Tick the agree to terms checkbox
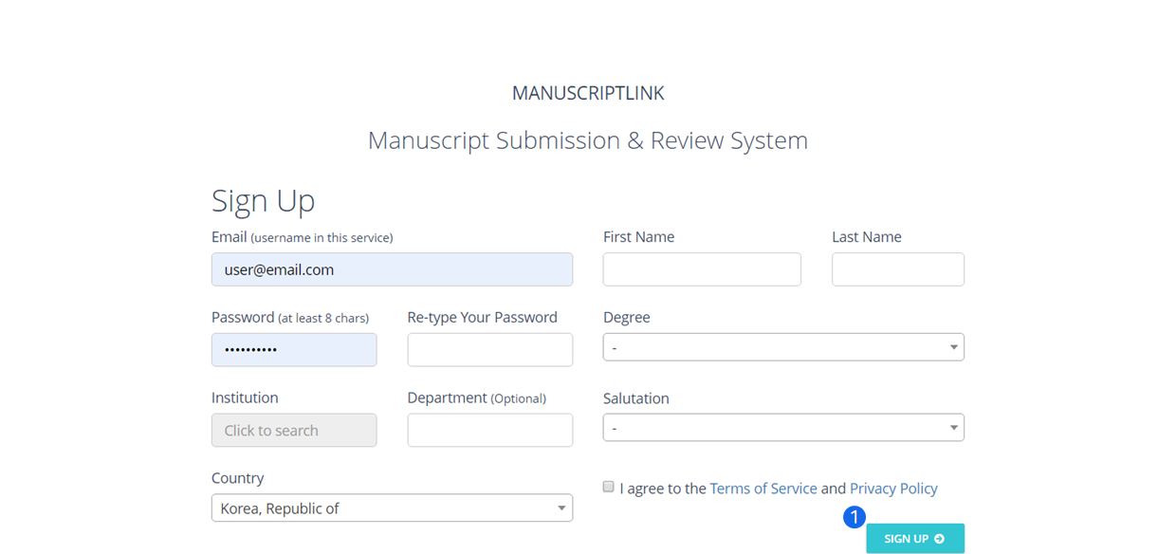Image resolution: width=1176 pixels, height=554 pixels. tap(609, 487)
